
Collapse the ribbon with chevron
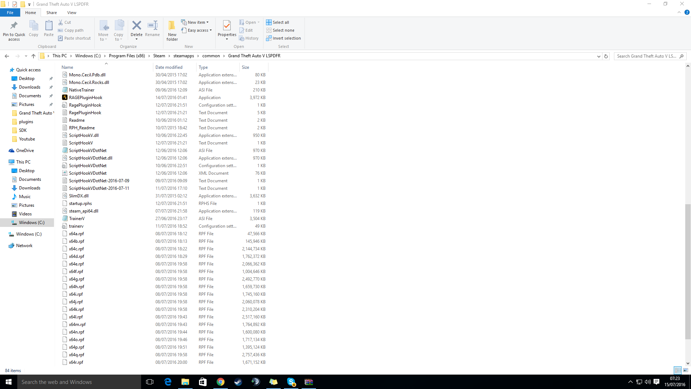(x=679, y=13)
